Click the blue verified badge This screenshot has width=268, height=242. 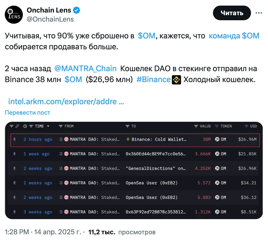point(77,10)
